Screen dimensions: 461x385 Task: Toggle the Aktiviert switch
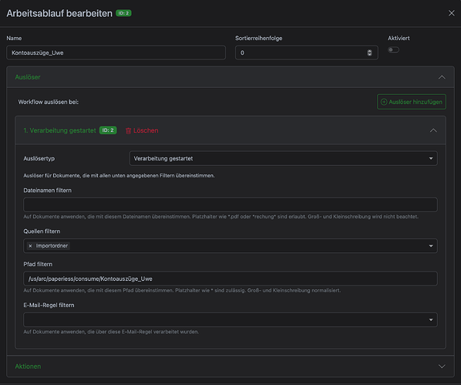(x=393, y=49)
